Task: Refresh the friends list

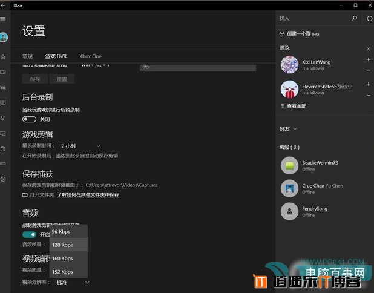Action: pyautogui.click(x=370, y=18)
